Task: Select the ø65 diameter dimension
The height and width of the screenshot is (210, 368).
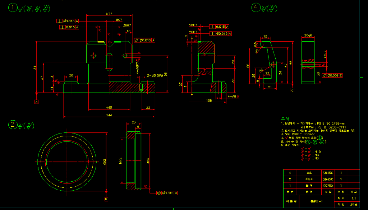Action: (x=109, y=108)
